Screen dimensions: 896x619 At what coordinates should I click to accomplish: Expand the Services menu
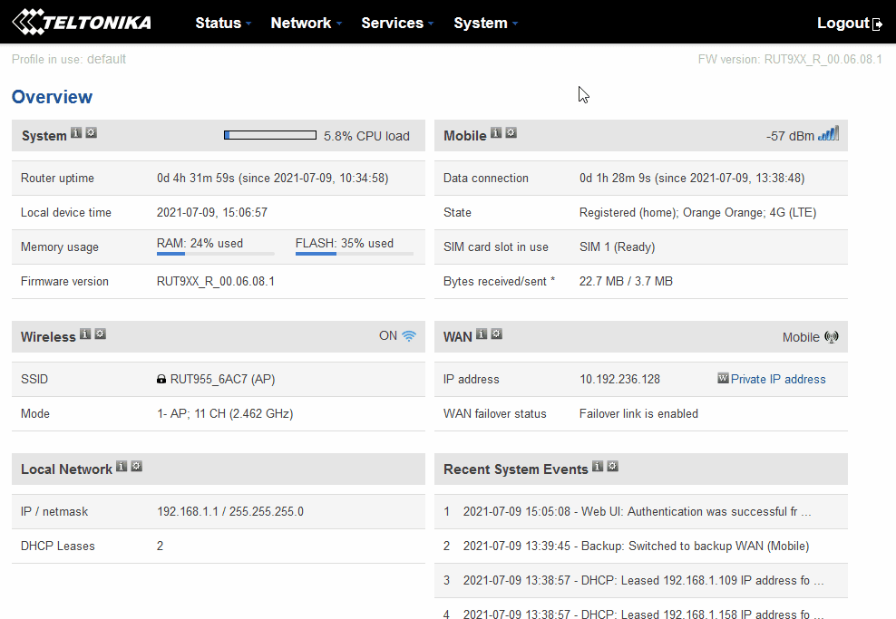[x=397, y=23]
